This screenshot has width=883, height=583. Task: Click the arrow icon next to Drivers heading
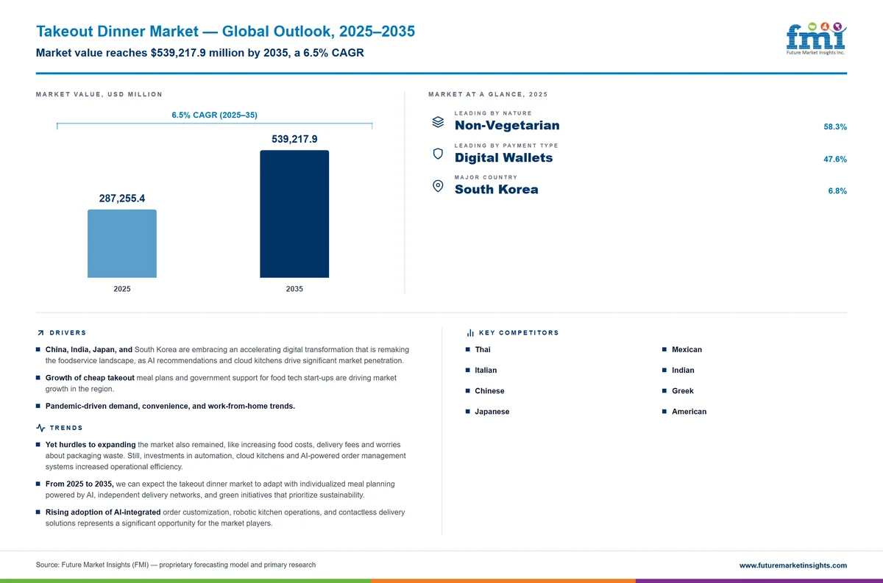[x=40, y=333]
